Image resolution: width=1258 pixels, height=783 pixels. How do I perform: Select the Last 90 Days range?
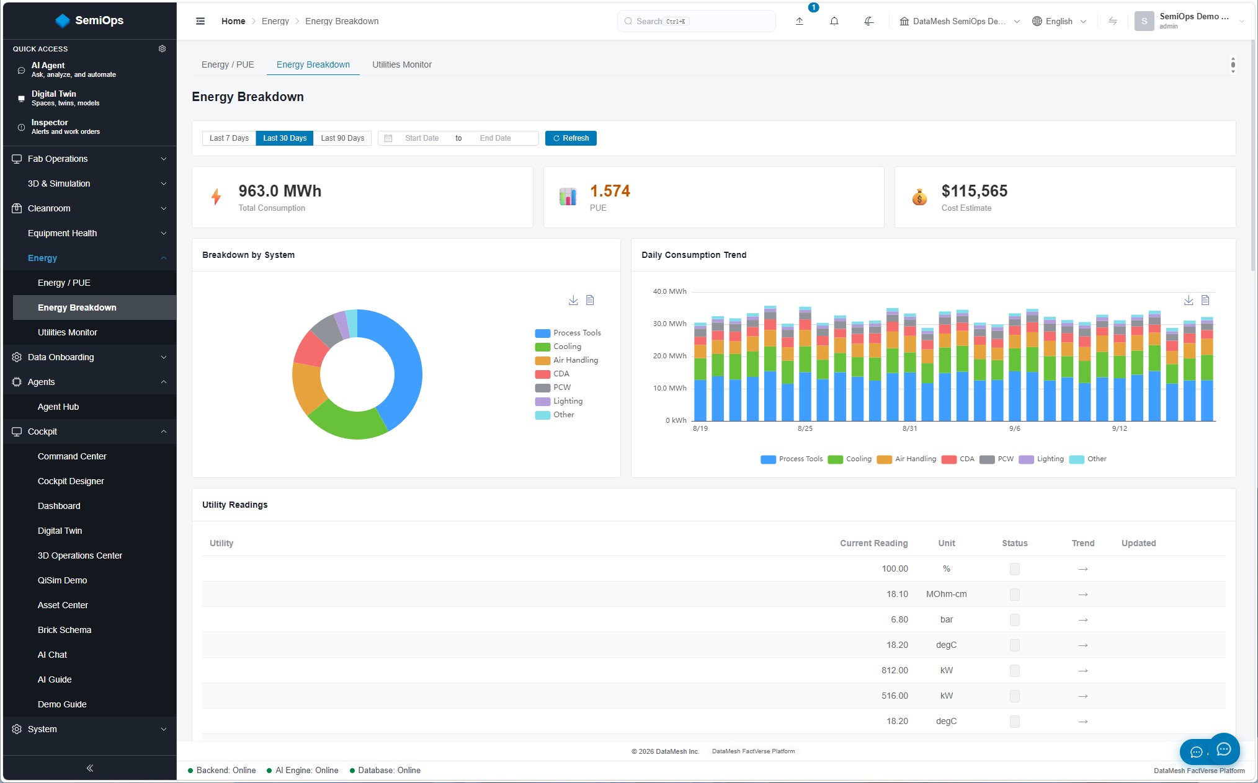tap(342, 138)
